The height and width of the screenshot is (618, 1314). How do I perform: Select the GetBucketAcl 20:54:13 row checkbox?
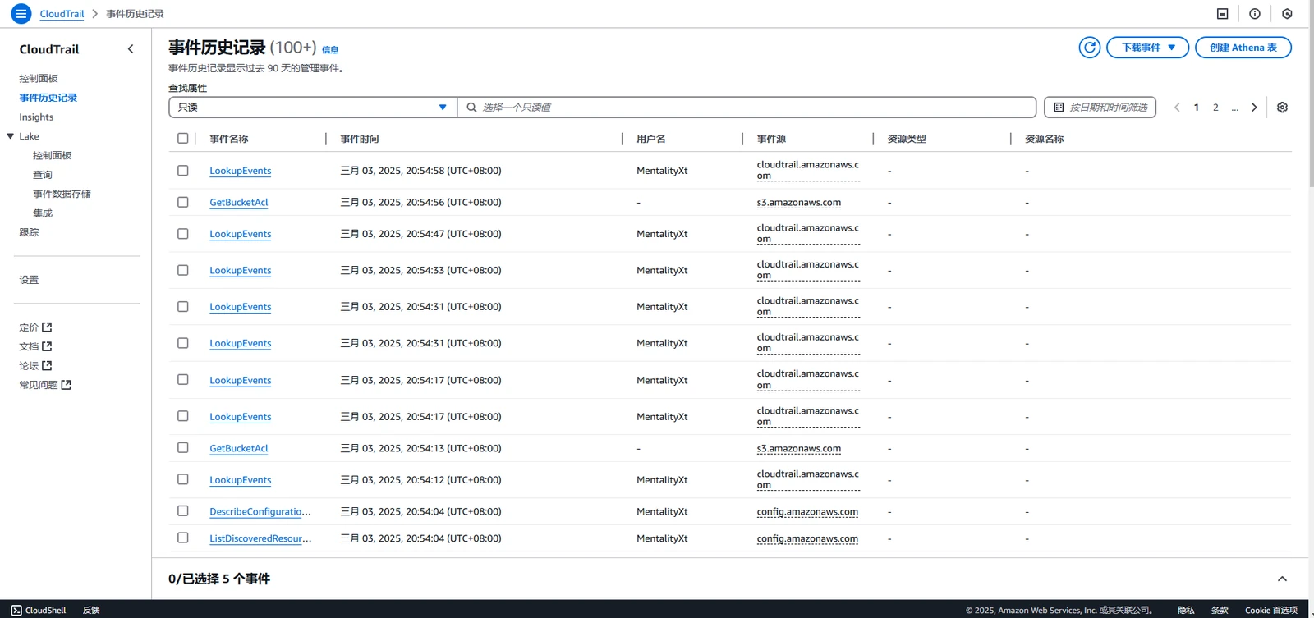pos(182,448)
